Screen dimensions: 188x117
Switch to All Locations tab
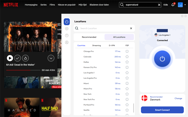tap(119, 37)
